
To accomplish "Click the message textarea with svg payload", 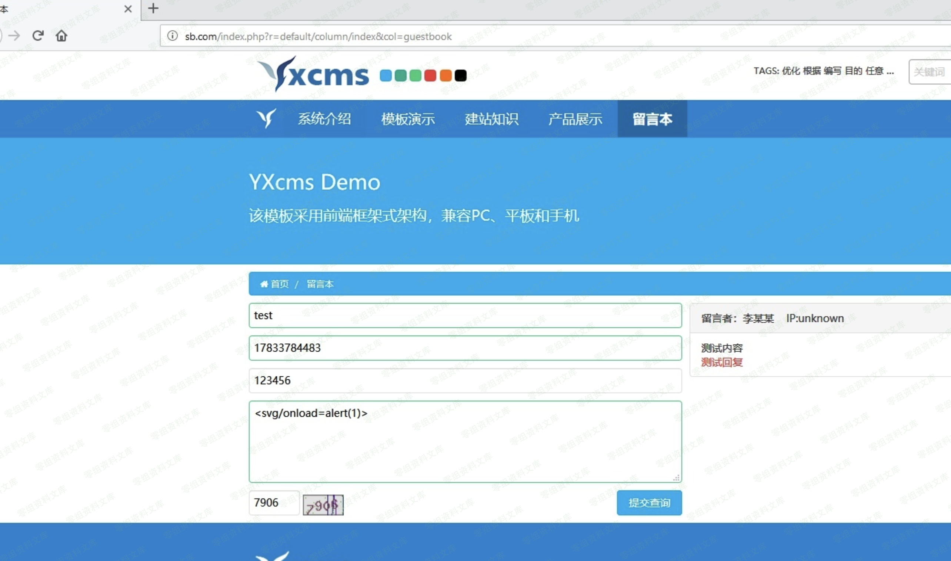I will (465, 441).
